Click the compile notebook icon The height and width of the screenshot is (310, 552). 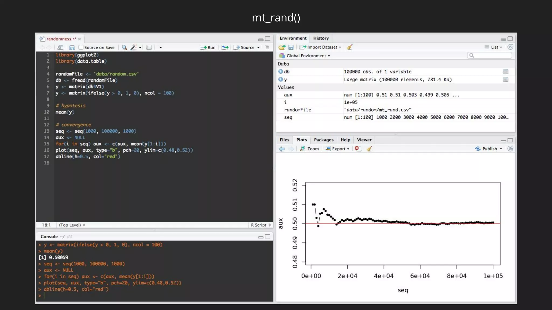point(149,48)
